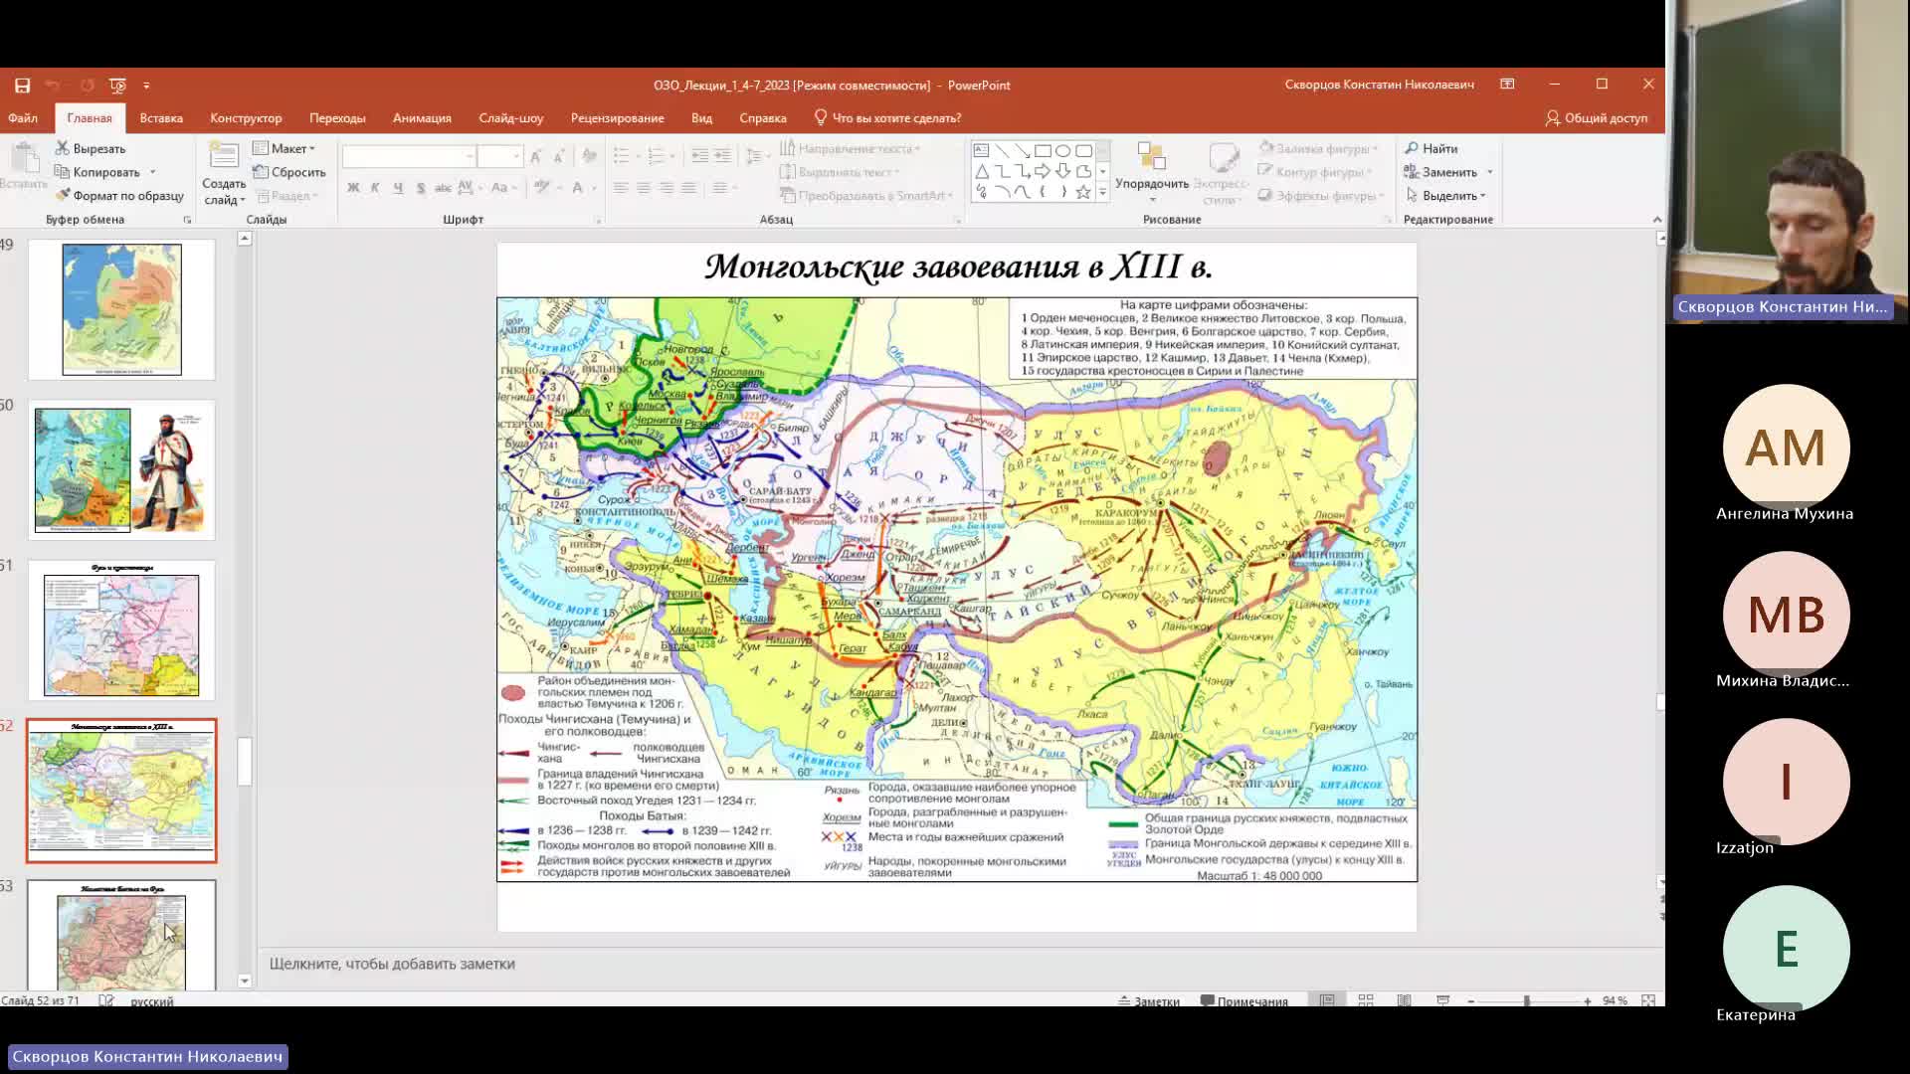Toggle the Заметки notes button in status bar
Screen dimensions: 1910x1074
[x=1149, y=1000]
